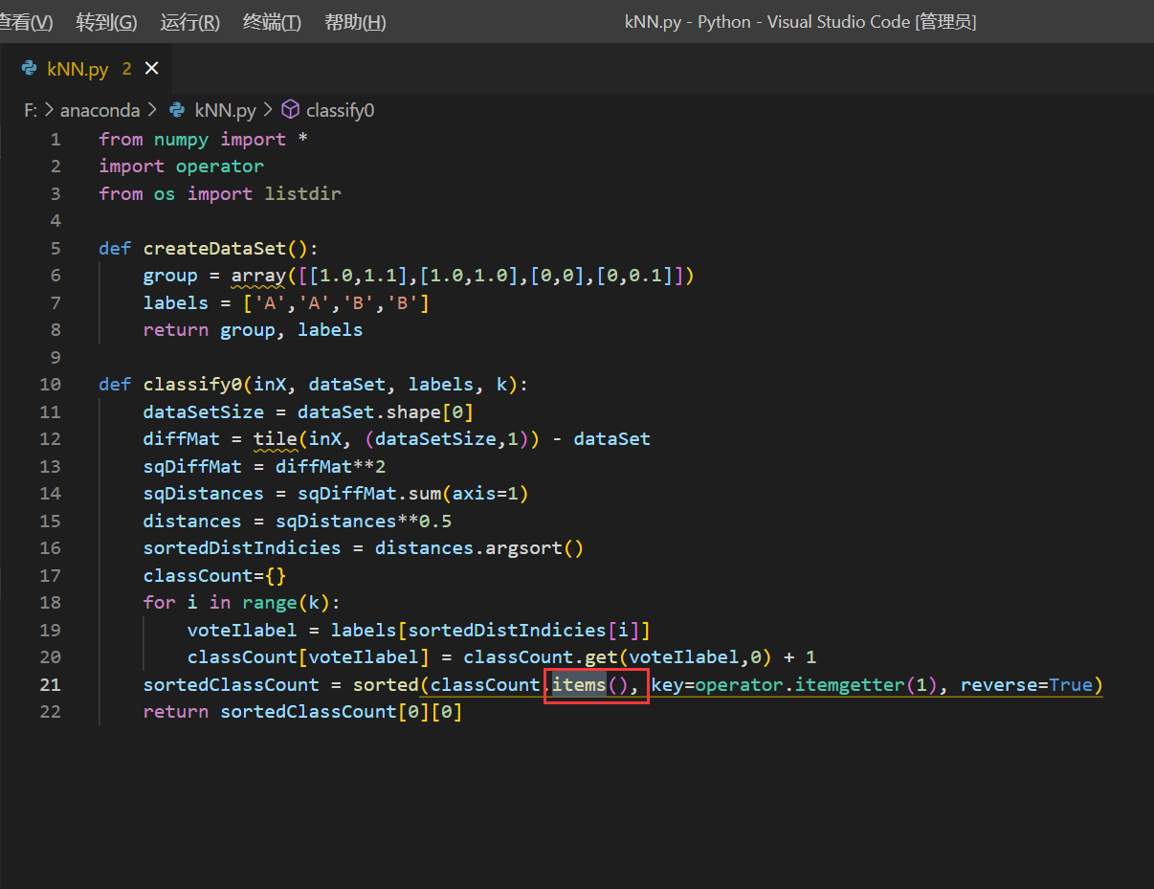Click line number 21 in the gutter
This screenshot has width=1154, height=889.
50,684
